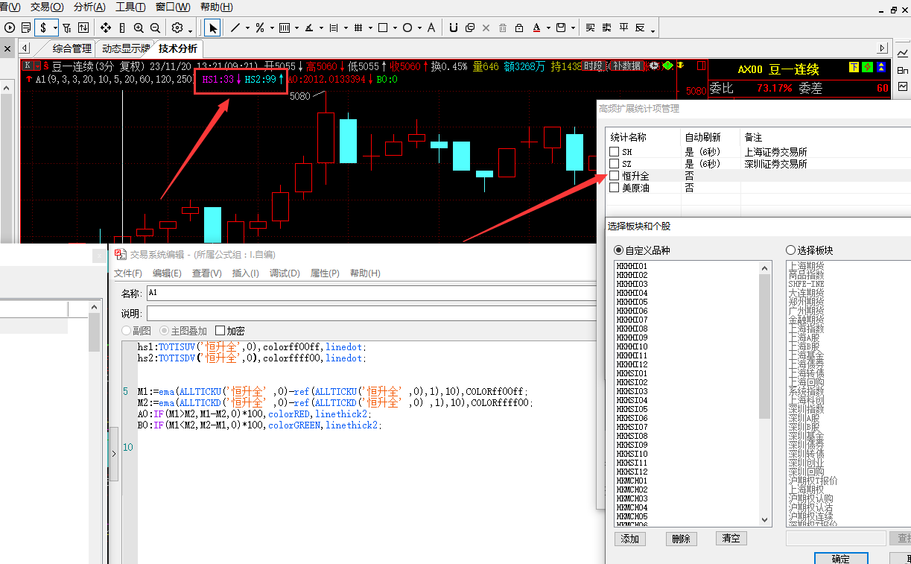The image size is (911, 564).
Task: Select the text annotation A tool
Action: tap(431, 28)
